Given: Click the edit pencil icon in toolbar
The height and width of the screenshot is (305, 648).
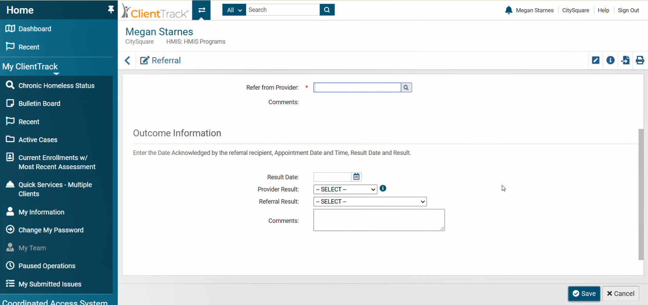Looking at the screenshot, I should [x=596, y=60].
